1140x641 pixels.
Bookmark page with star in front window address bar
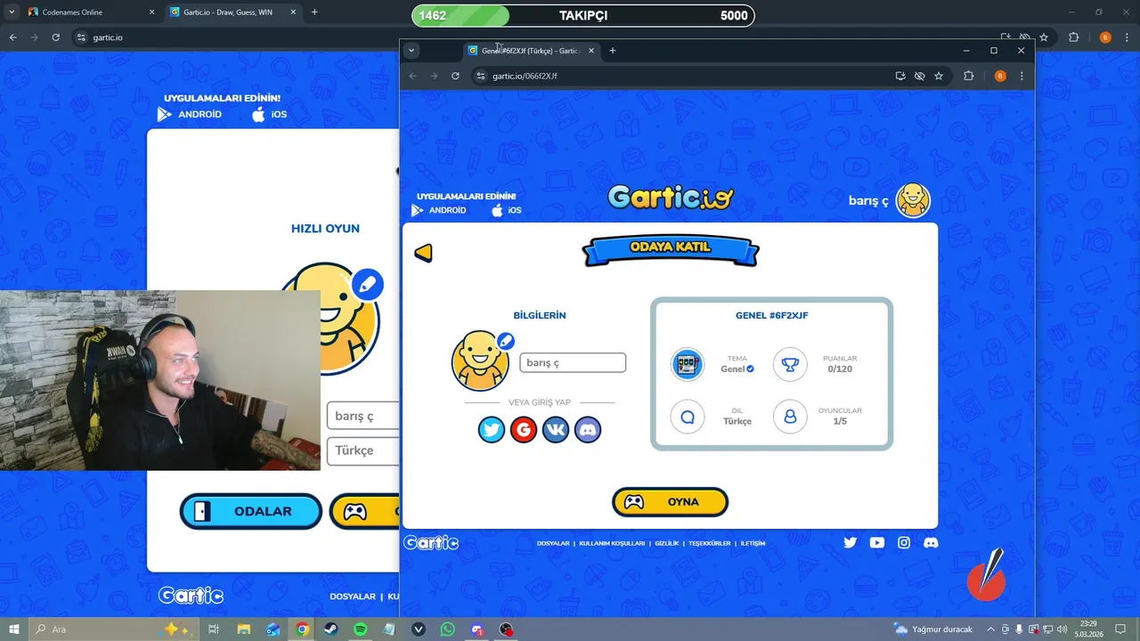pos(939,76)
